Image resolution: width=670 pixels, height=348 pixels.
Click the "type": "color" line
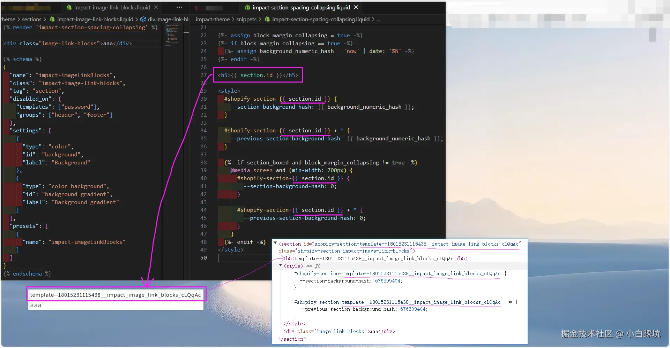pyautogui.click(x=48, y=147)
